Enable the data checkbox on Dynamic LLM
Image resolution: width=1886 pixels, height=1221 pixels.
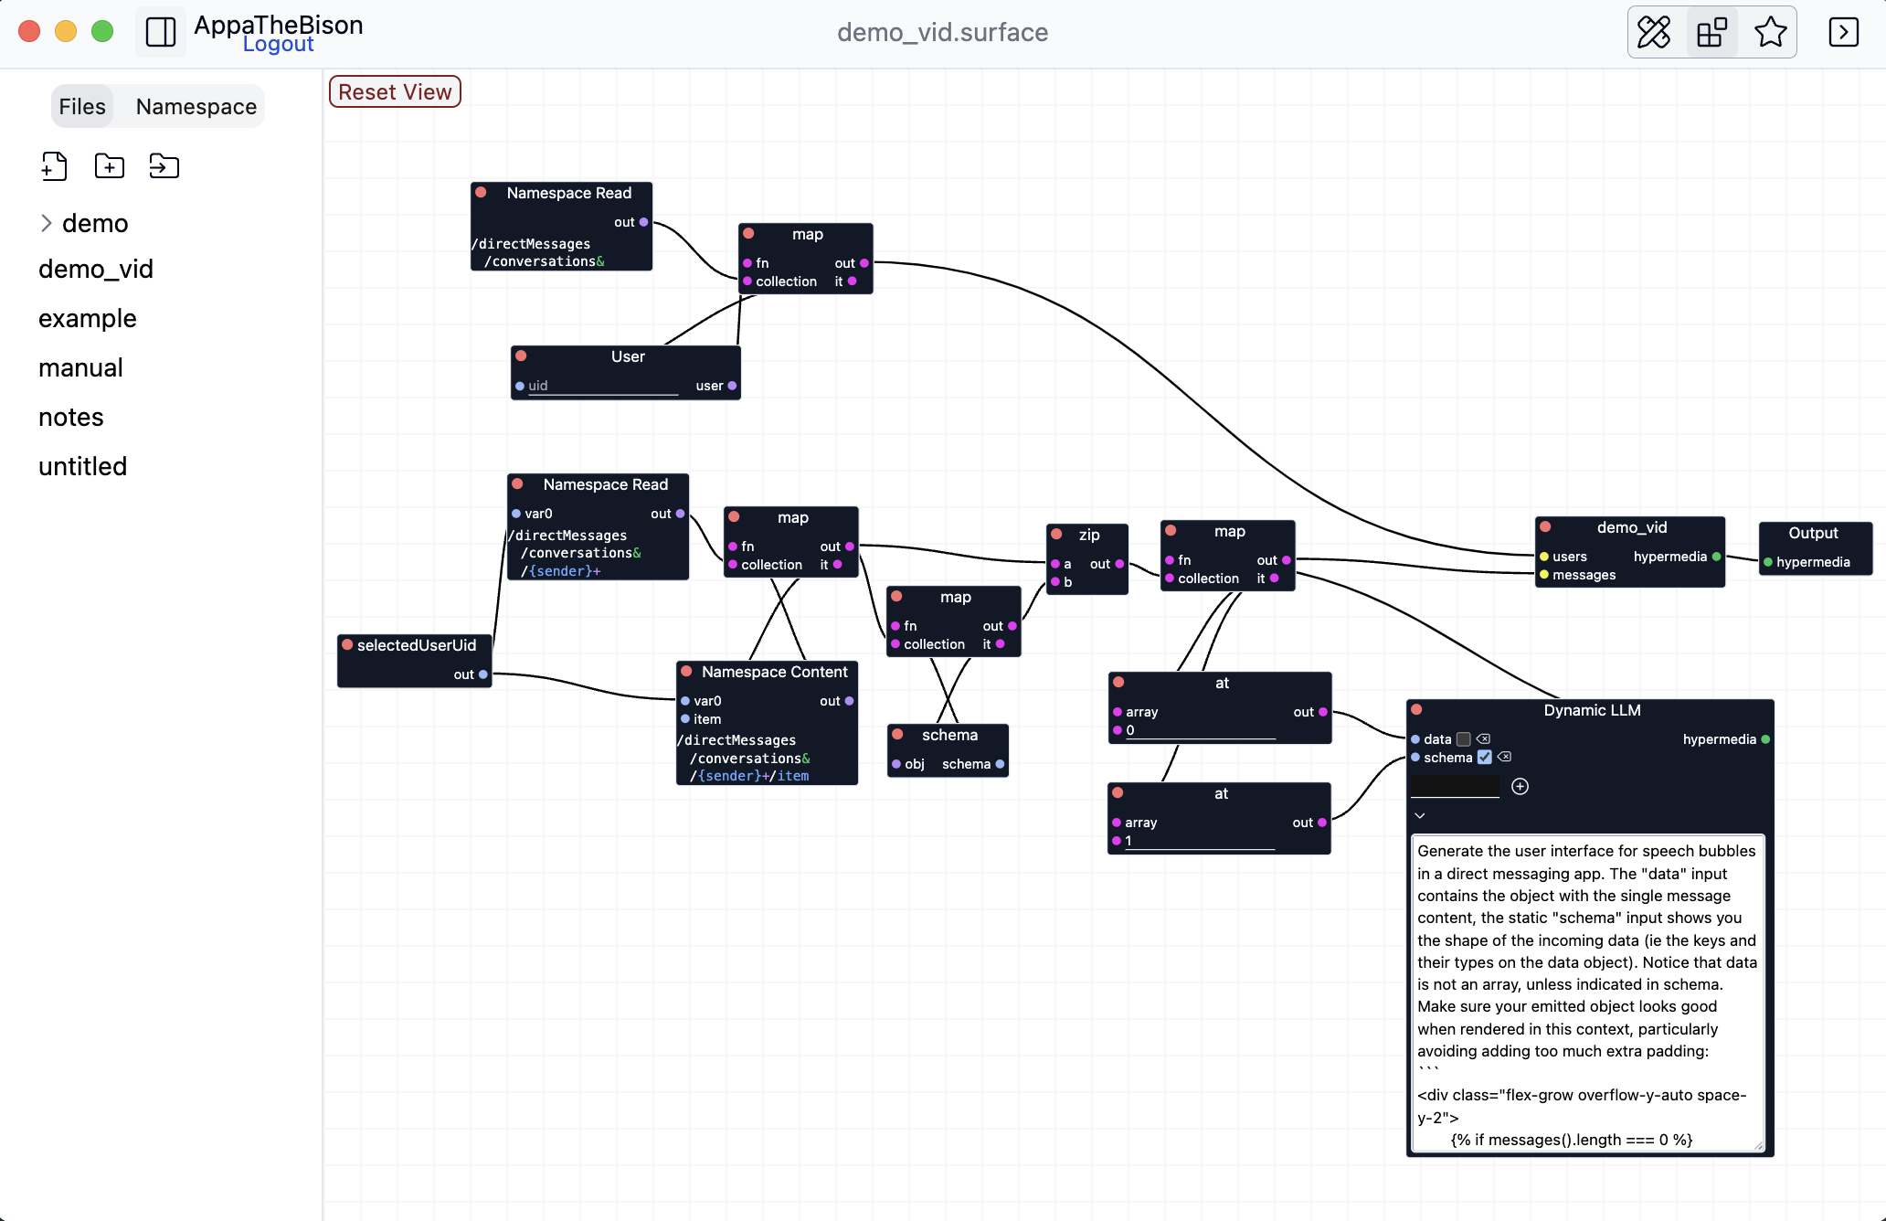1464,738
